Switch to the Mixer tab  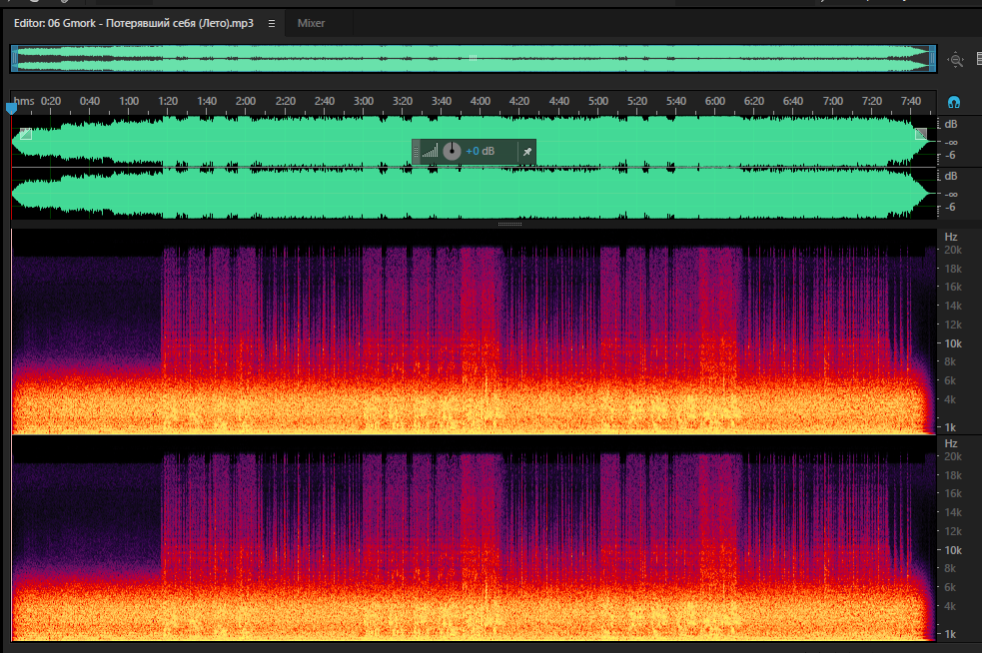[x=311, y=23]
